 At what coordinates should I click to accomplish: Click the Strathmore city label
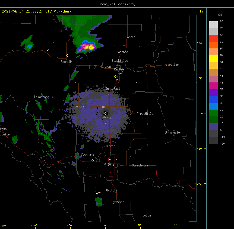pyautogui.click(x=140, y=165)
